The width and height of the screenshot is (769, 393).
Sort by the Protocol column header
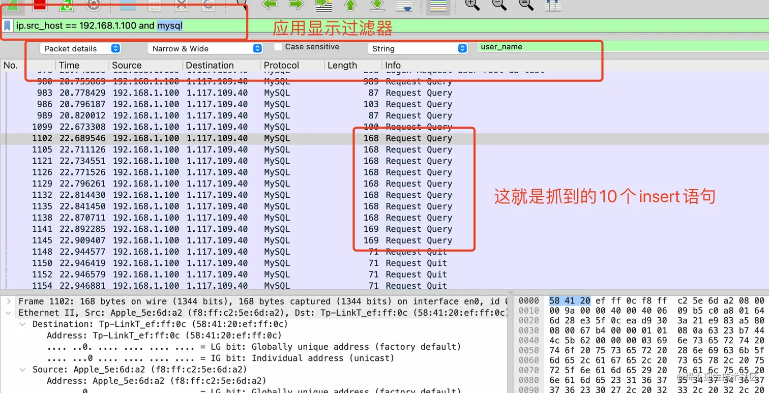coord(292,65)
